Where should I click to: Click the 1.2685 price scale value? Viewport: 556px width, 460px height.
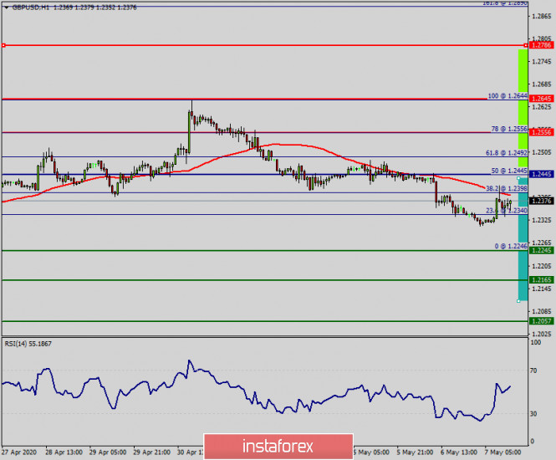click(x=542, y=84)
